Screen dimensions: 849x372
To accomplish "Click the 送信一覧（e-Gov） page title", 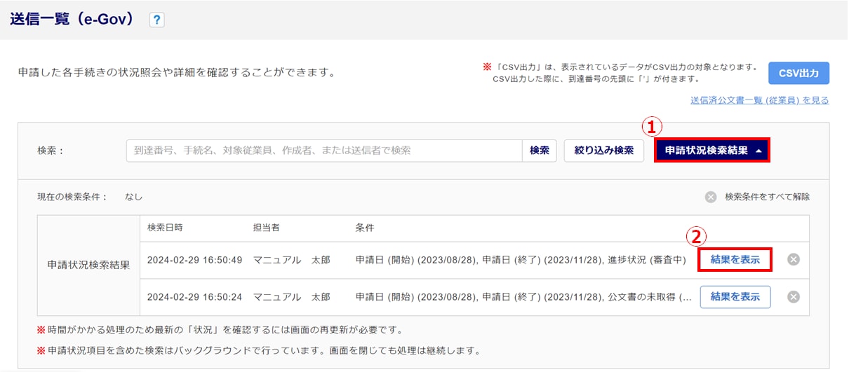I will pyautogui.click(x=72, y=20).
